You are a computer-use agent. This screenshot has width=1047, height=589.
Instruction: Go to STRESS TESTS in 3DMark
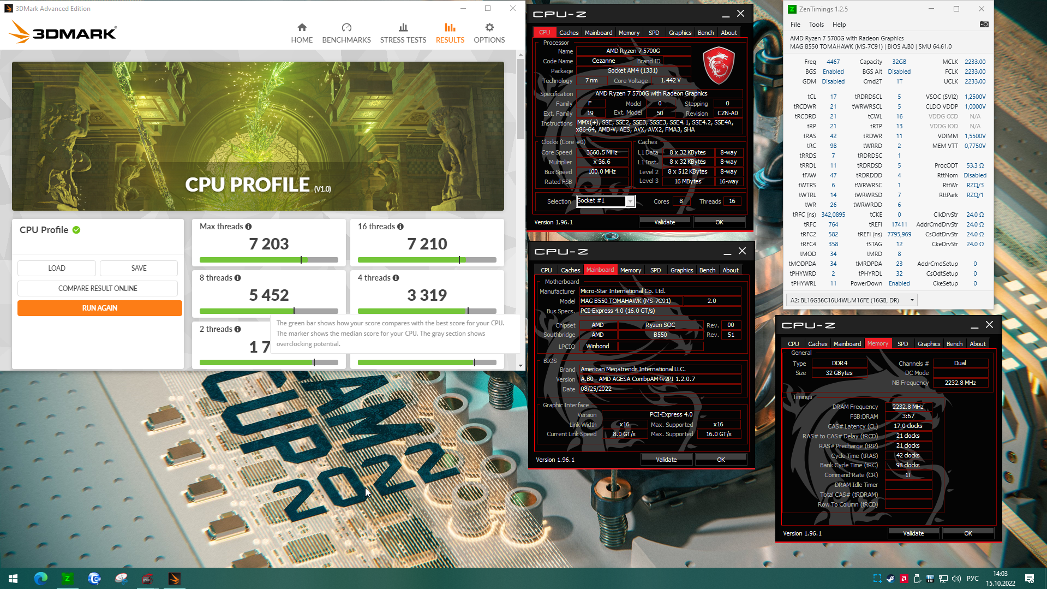[403, 33]
